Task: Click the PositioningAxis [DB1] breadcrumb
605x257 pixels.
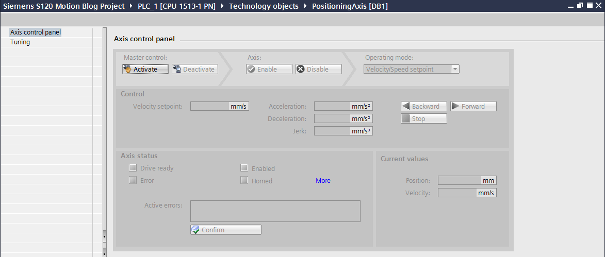Action: click(350, 6)
